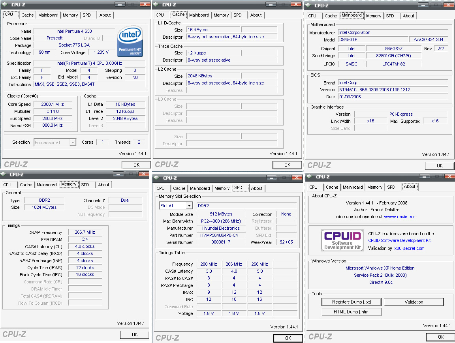Click the channels value 'Dual'
Viewport: 455px width, 343px height.
(125, 200)
